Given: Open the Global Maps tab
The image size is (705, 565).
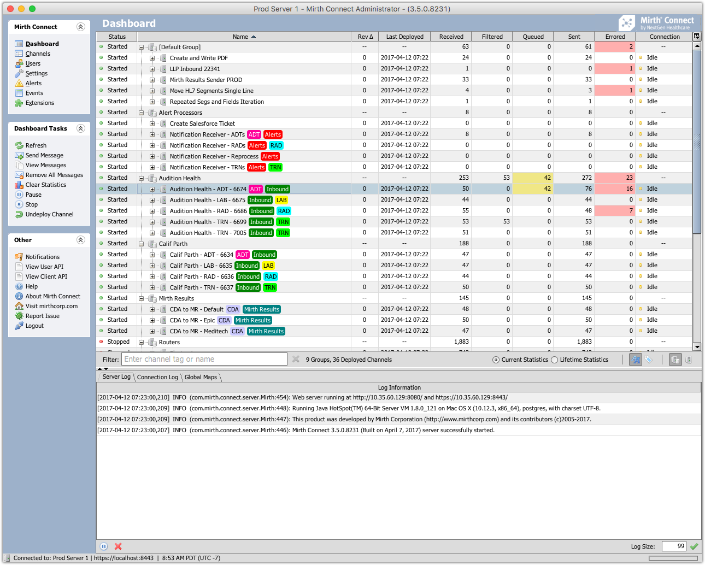Looking at the screenshot, I should (201, 377).
